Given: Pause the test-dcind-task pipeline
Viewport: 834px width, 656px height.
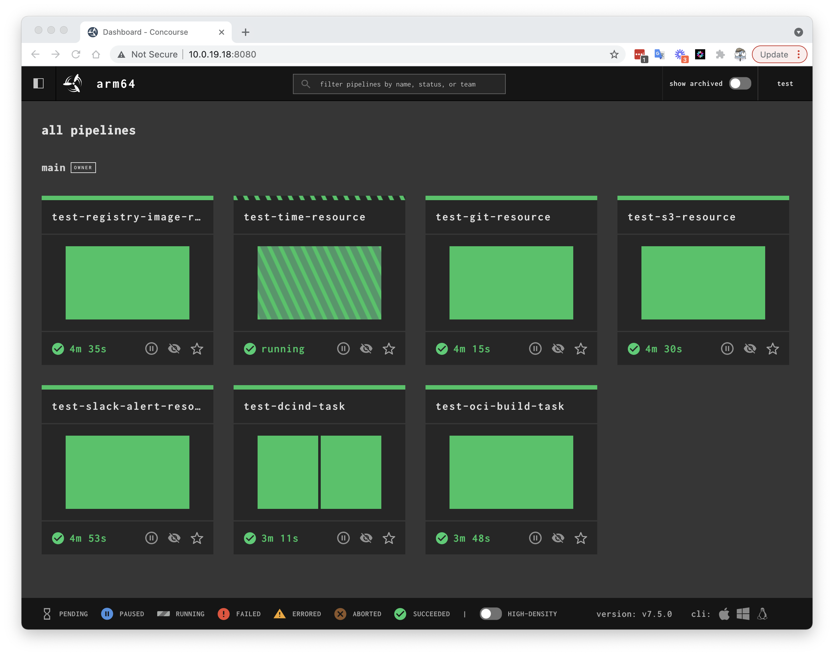Looking at the screenshot, I should click(343, 538).
